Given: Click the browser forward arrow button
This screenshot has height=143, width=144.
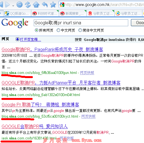Looking at the screenshot, I should [7, 5].
